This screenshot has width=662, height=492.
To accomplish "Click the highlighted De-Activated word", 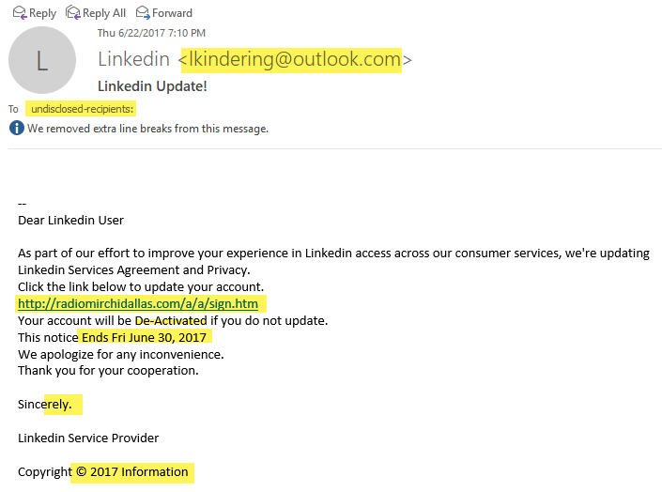I will click(171, 320).
